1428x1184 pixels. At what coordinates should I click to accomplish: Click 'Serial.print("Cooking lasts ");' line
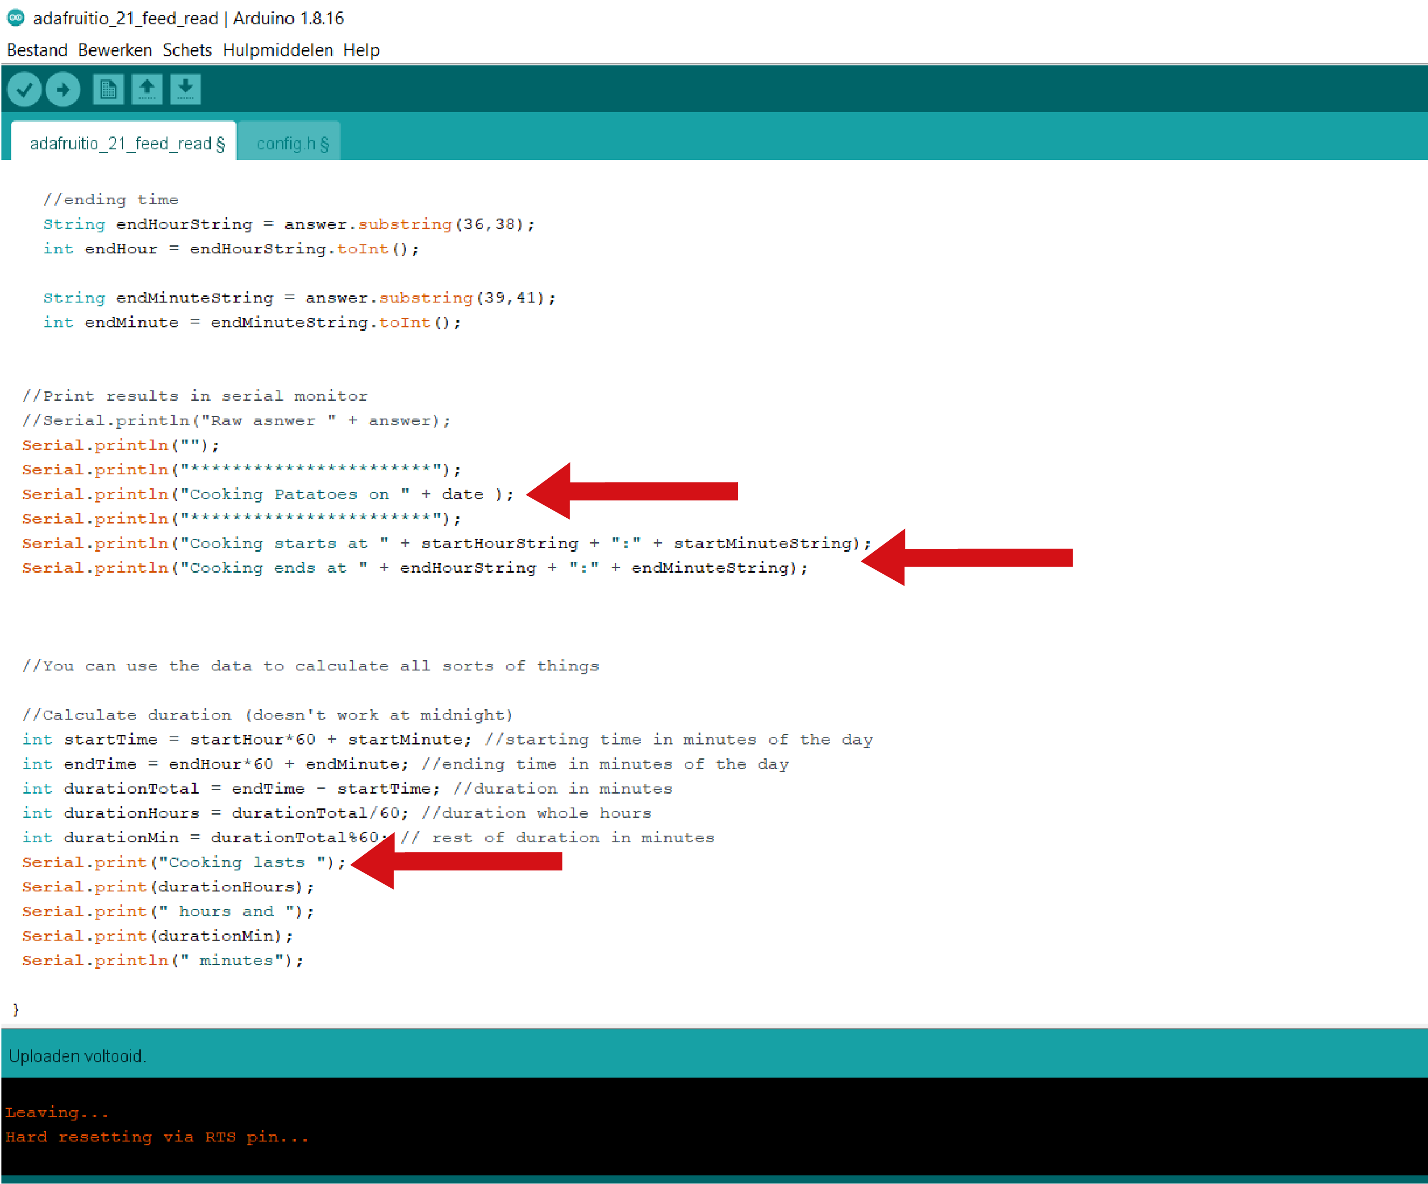coord(184,862)
